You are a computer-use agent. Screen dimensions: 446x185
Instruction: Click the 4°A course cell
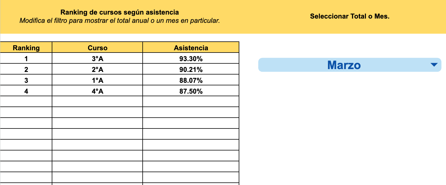pos(97,91)
